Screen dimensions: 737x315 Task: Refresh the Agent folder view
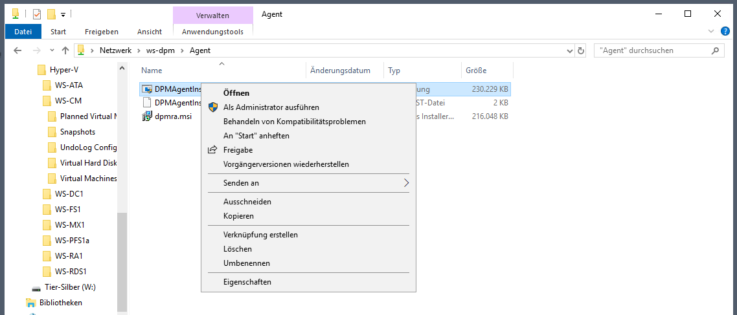click(580, 50)
